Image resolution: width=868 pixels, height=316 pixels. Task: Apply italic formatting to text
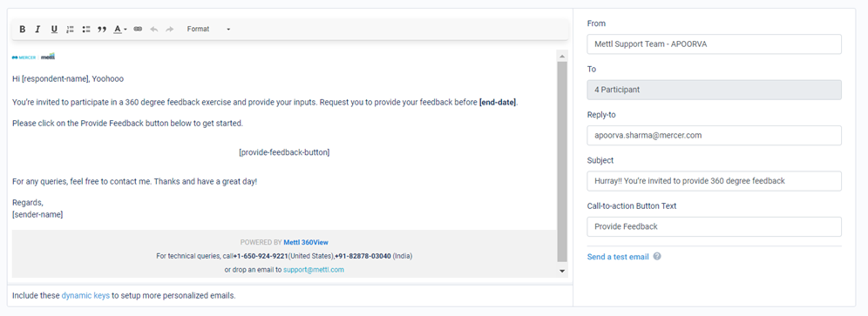click(x=37, y=30)
